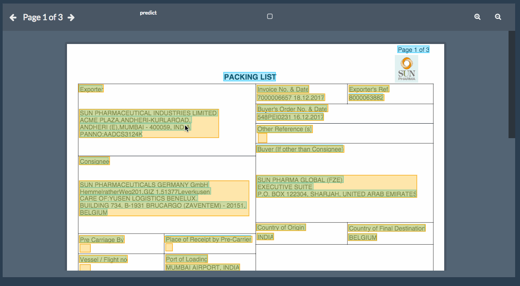Select the BELGIUM line in consignee address

tap(93, 213)
